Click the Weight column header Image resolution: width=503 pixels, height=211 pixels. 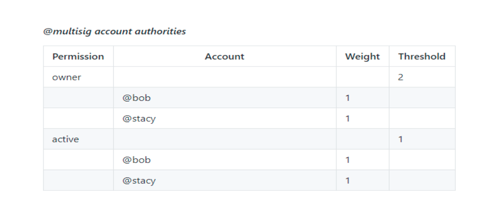click(x=363, y=56)
